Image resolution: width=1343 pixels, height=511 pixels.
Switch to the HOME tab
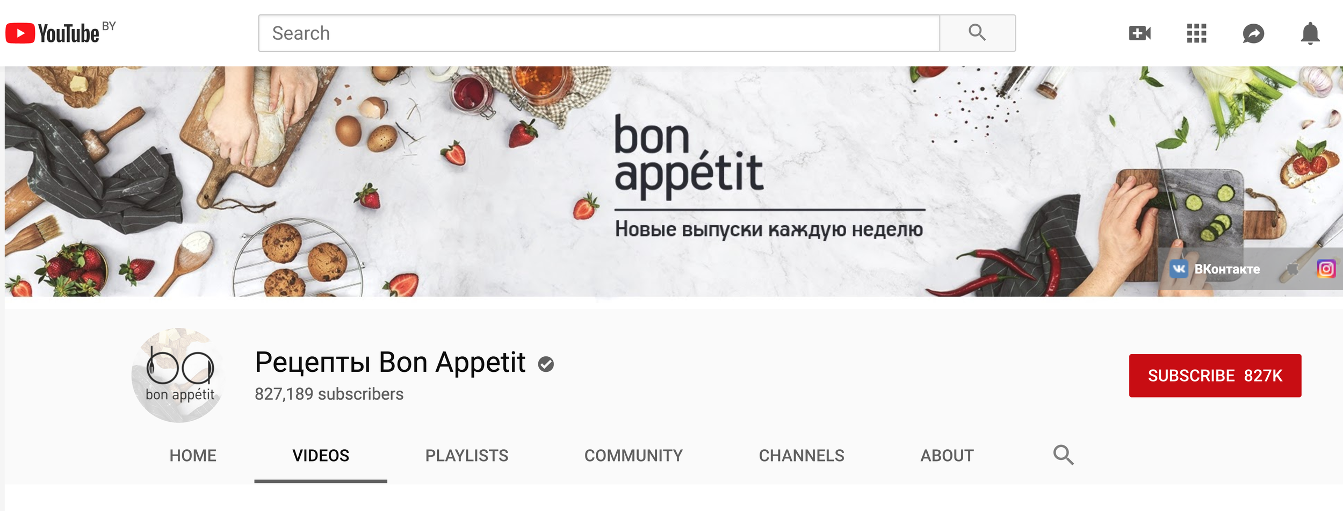(193, 456)
